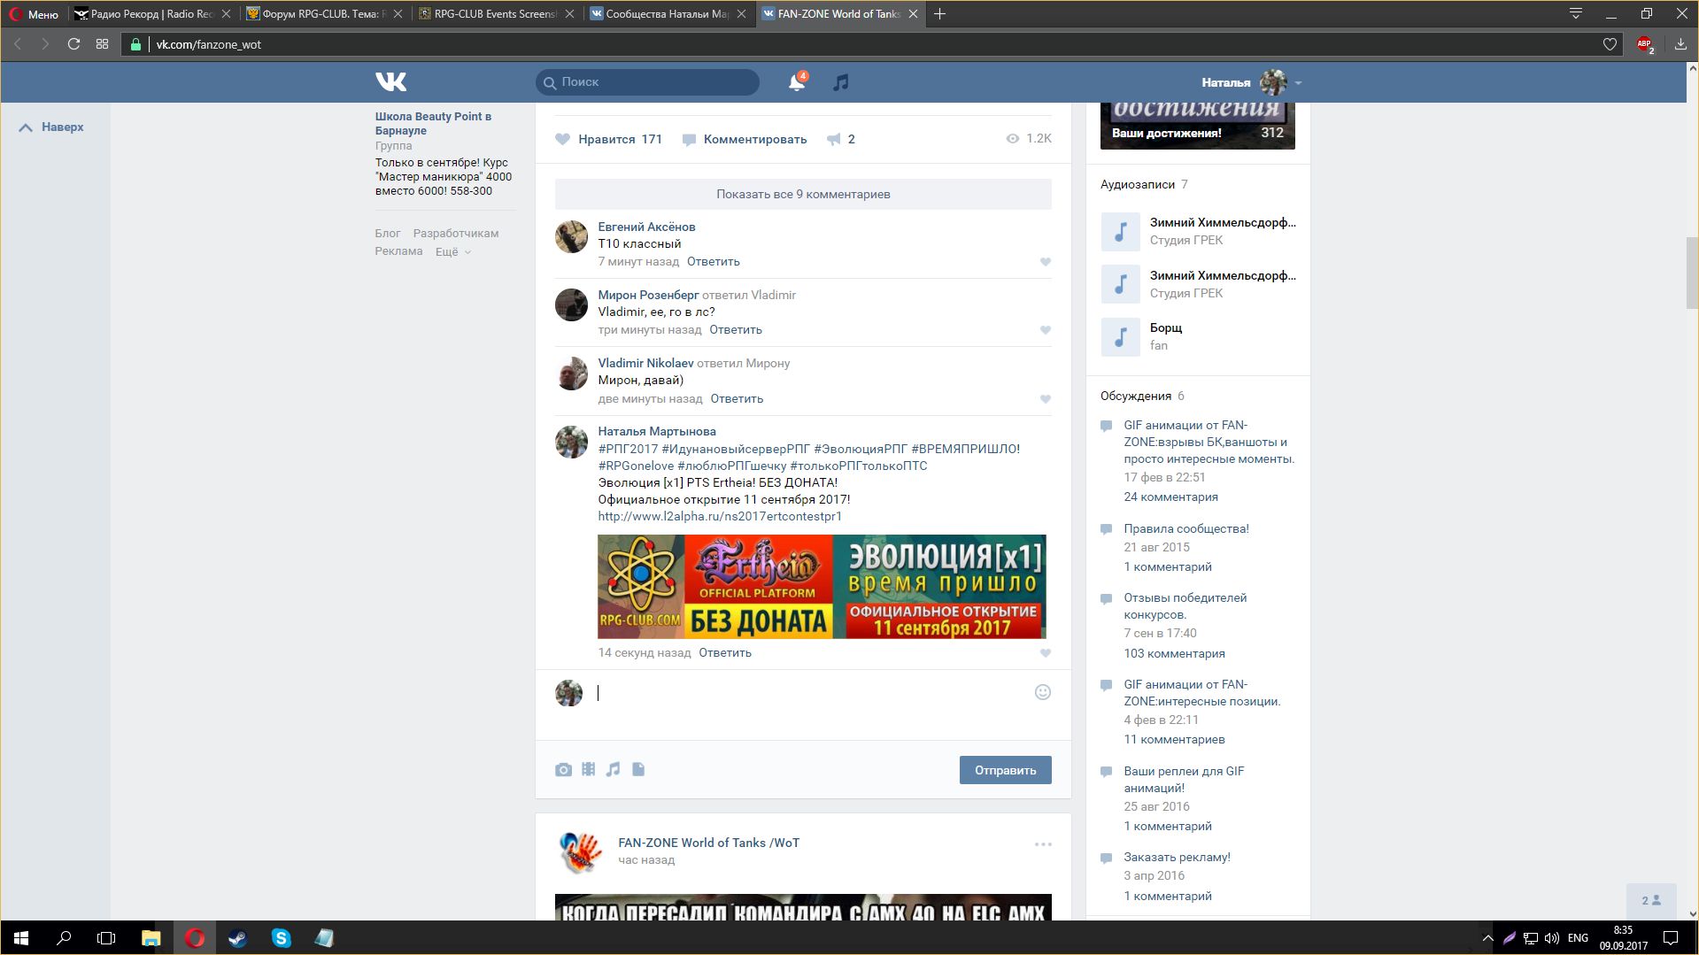
Task: Open Windows search magnifier
Action: click(x=64, y=938)
